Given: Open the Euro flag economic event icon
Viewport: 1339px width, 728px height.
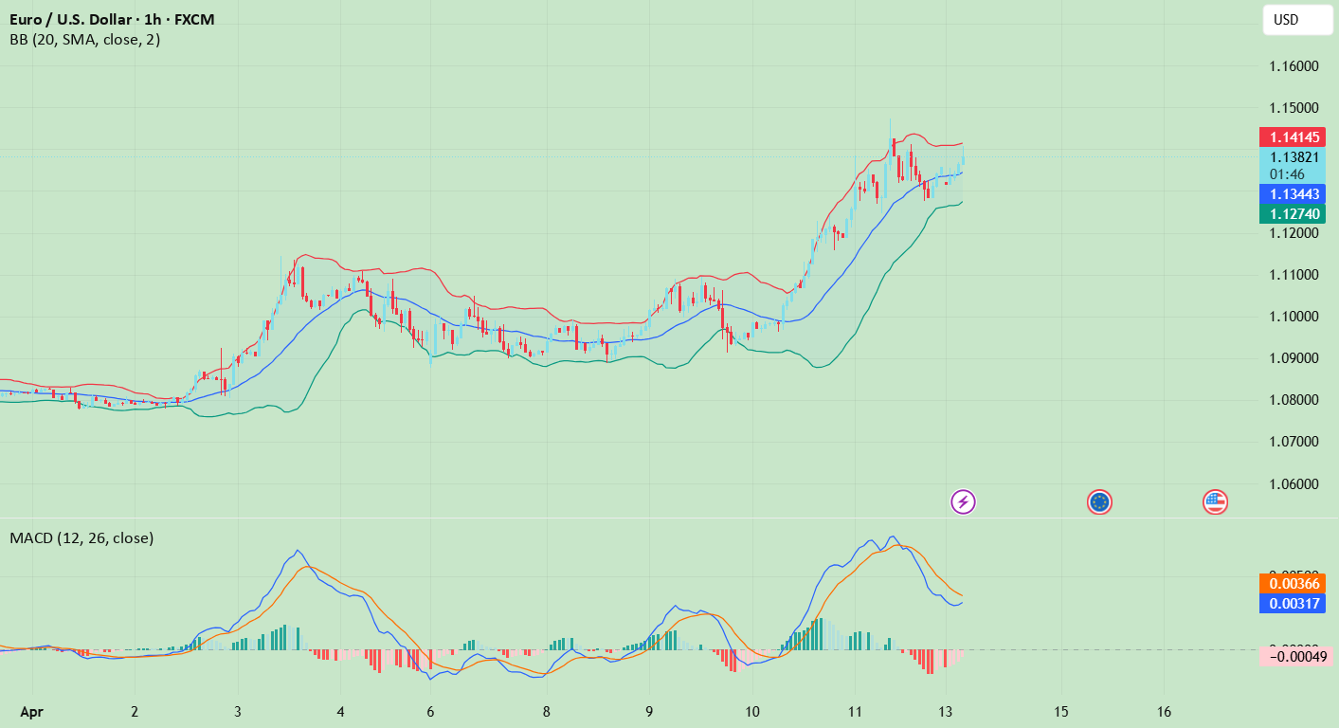Looking at the screenshot, I should (1099, 501).
